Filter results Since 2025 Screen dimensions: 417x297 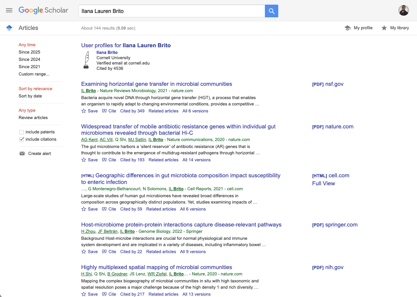[29, 52]
